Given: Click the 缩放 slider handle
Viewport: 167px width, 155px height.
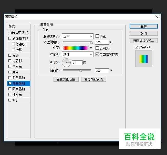Looking at the screenshot, I should 80,71.
